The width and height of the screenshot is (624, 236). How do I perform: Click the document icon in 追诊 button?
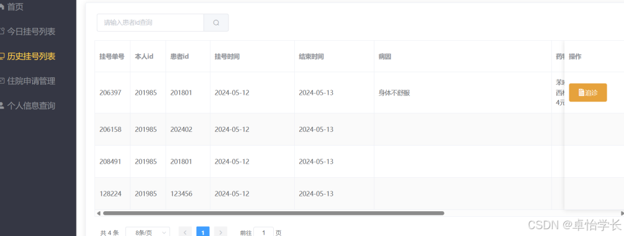(581, 92)
